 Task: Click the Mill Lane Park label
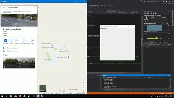coord(48,60)
